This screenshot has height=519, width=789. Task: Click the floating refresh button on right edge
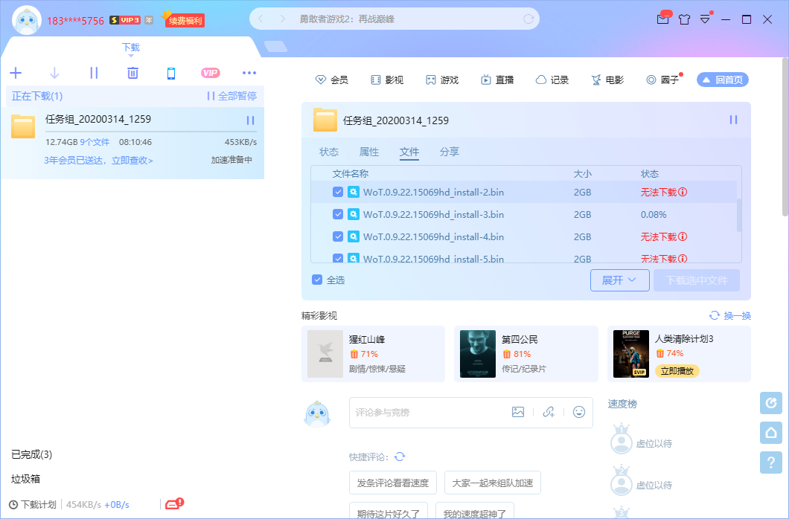(771, 403)
